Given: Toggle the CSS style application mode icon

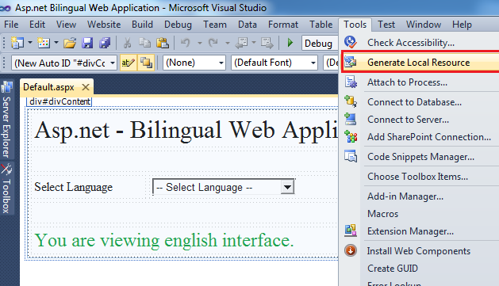Looking at the screenshot, I should click(129, 63).
